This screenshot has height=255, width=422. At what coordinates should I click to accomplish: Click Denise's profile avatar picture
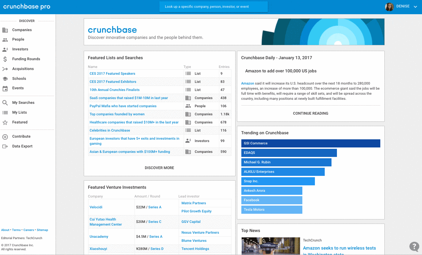click(x=389, y=6)
